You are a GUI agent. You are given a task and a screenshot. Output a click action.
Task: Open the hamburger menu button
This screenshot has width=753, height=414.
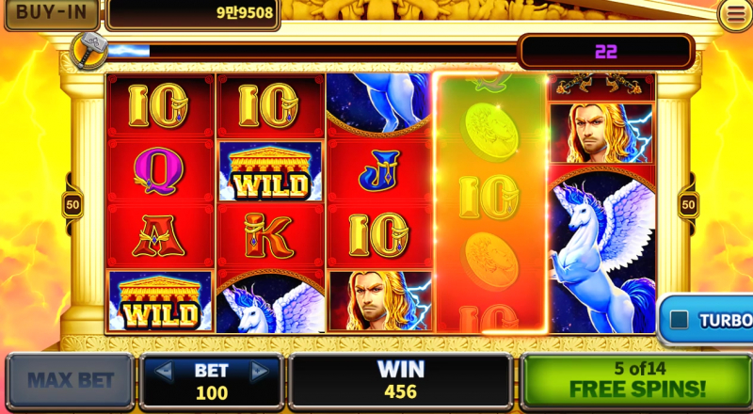(734, 15)
